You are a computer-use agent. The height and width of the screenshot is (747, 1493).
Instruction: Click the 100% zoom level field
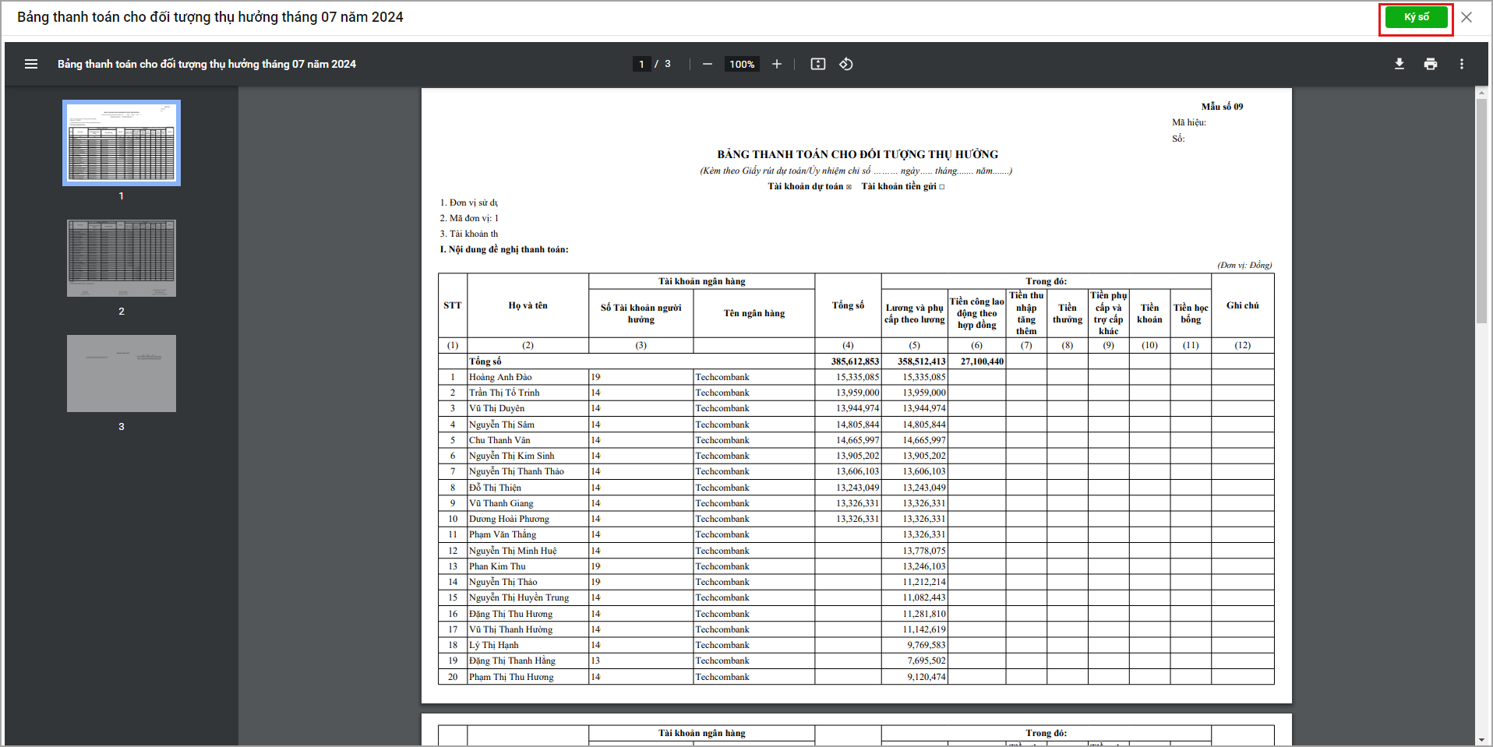coord(742,64)
